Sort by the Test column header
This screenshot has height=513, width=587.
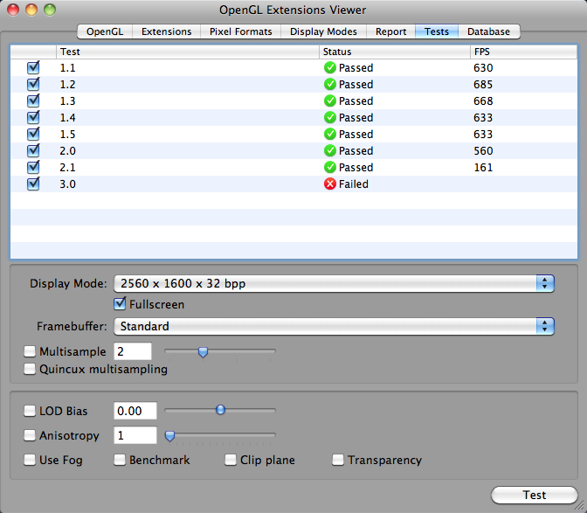188,52
